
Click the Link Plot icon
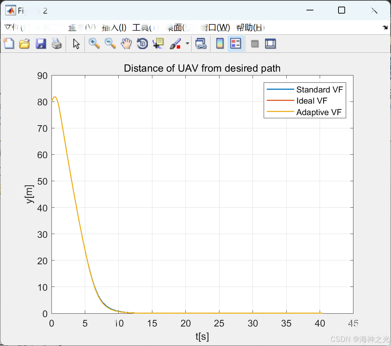click(x=201, y=43)
